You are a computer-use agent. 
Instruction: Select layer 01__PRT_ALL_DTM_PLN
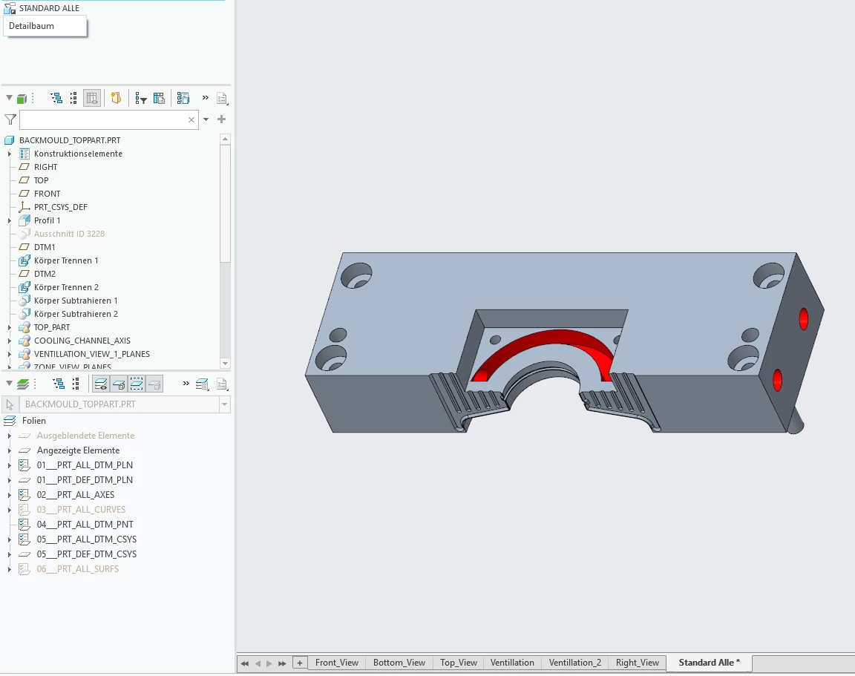tap(85, 465)
